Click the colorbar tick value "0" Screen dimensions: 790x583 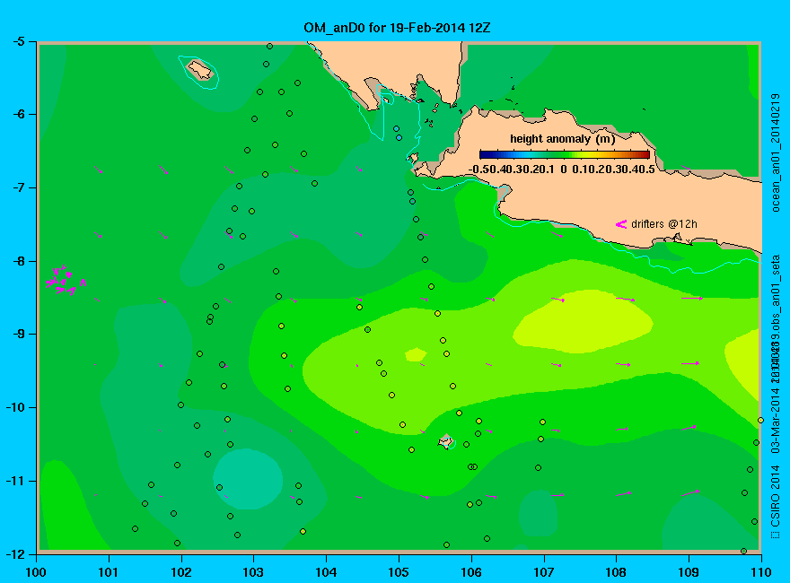point(563,170)
